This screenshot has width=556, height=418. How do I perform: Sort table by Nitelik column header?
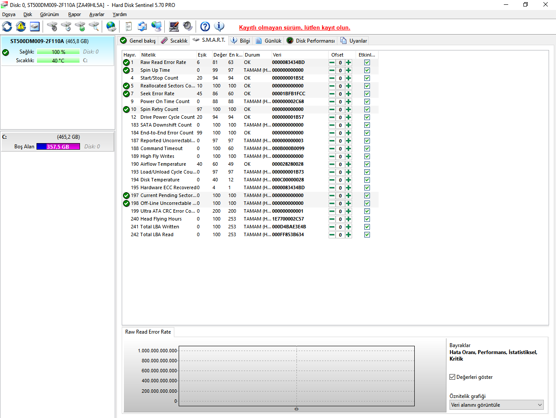click(168, 55)
